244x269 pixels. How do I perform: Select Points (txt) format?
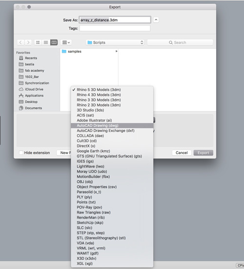[x=112, y=202]
